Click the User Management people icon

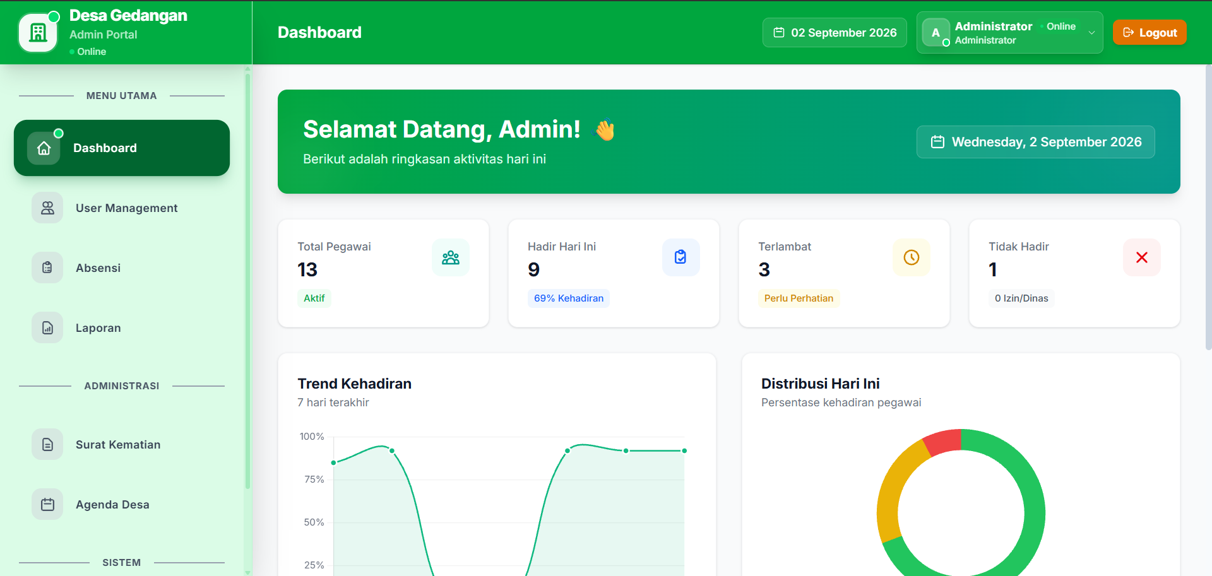point(47,208)
